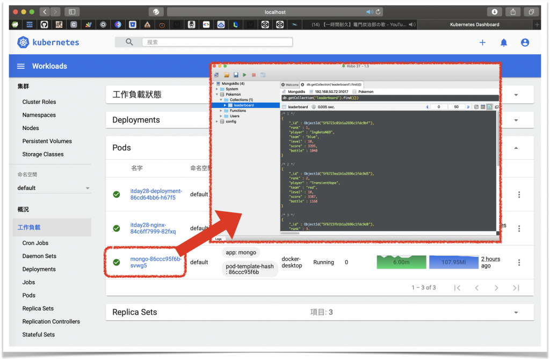Switch to the Kubernetes Dashboard tab

(x=475, y=25)
